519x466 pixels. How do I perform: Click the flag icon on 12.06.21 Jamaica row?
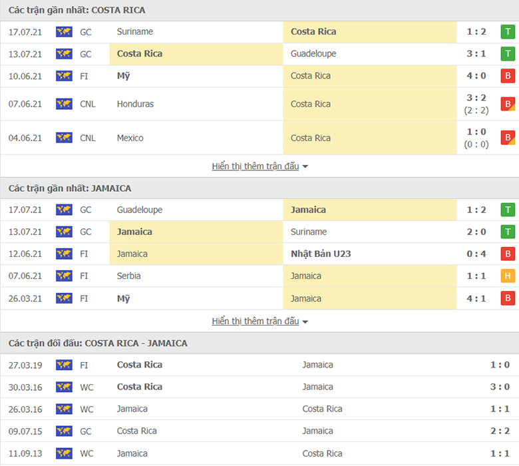(x=64, y=254)
